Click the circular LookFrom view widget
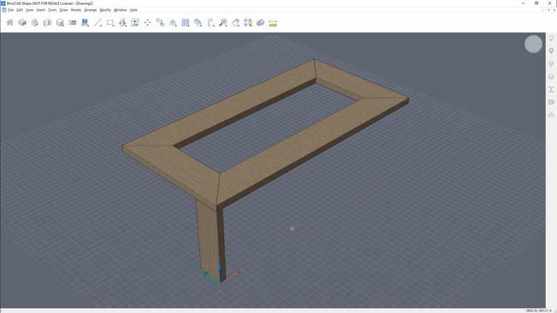557x313 pixels. [x=533, y=44]
